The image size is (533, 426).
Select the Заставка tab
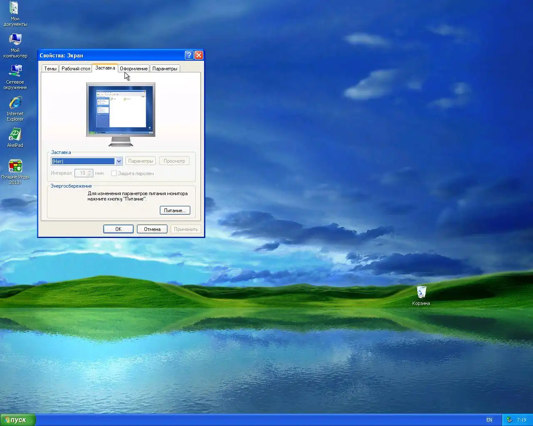105,68
